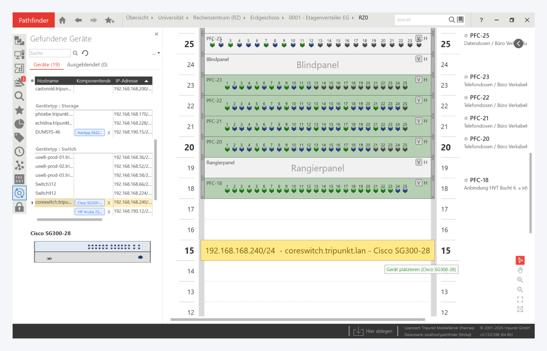Click the Cisco SG300 component tag
547x351 pixels.
[x=90, y=203]
